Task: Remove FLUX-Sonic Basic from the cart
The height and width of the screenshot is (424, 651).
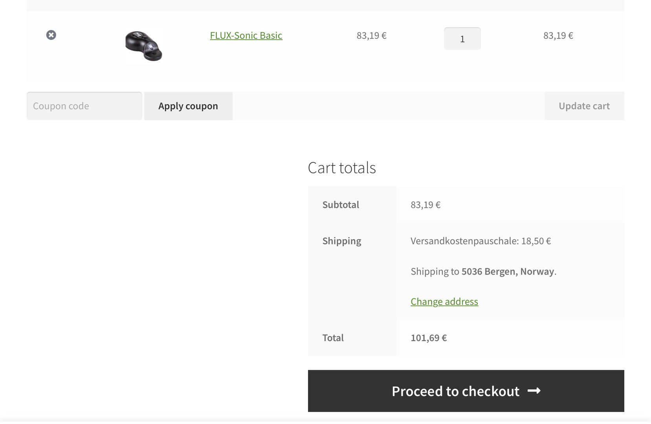Action: (51, 35)
